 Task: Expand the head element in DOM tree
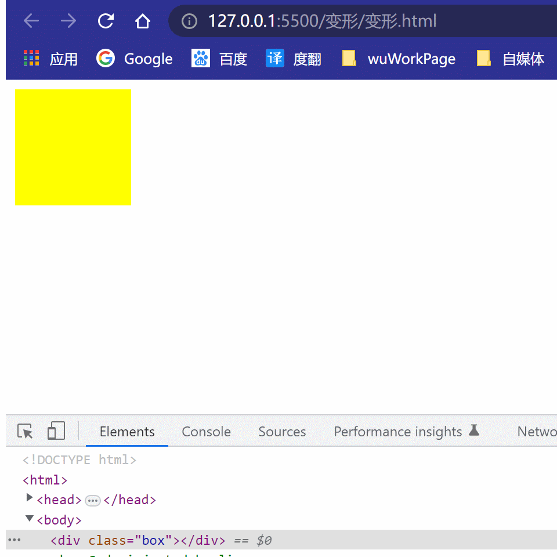pos(30,498)
